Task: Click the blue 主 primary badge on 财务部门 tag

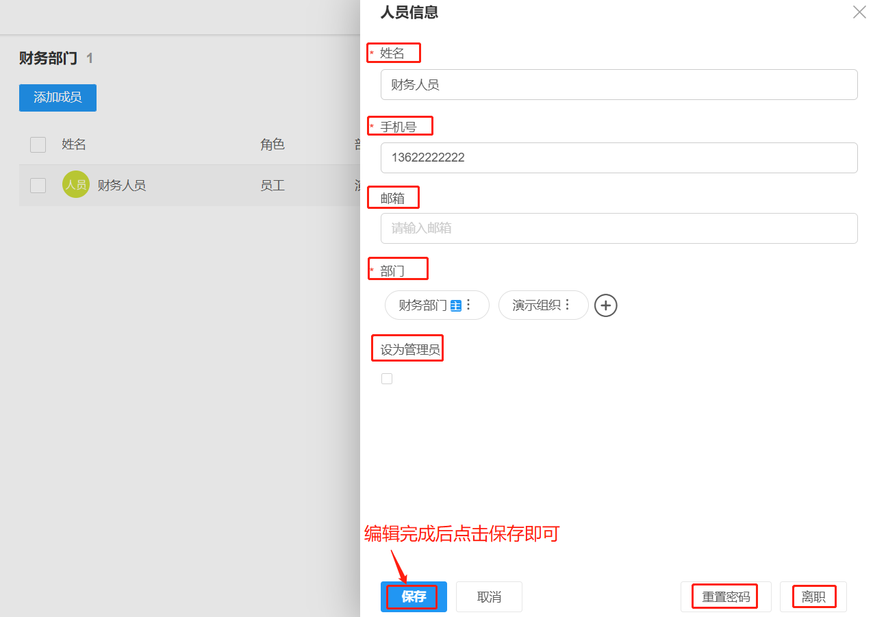Action: (x=456, y=304)
